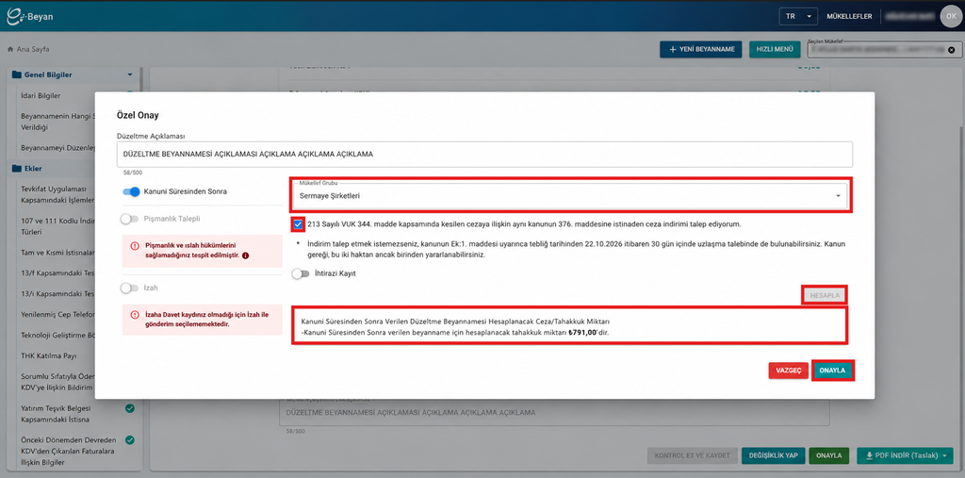Screen dimensions: 965x478
Task: Click the Ekler folder icon
Action: point(17,168)
